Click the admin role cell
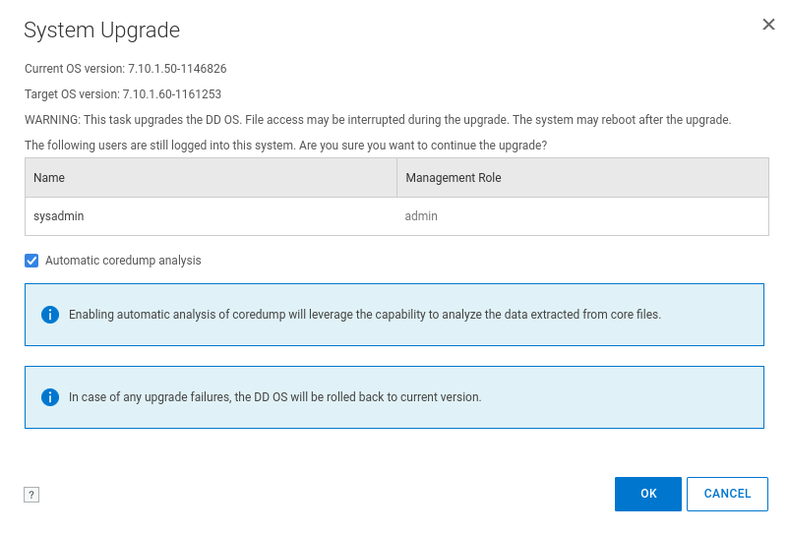 click(x=421, y=216)
